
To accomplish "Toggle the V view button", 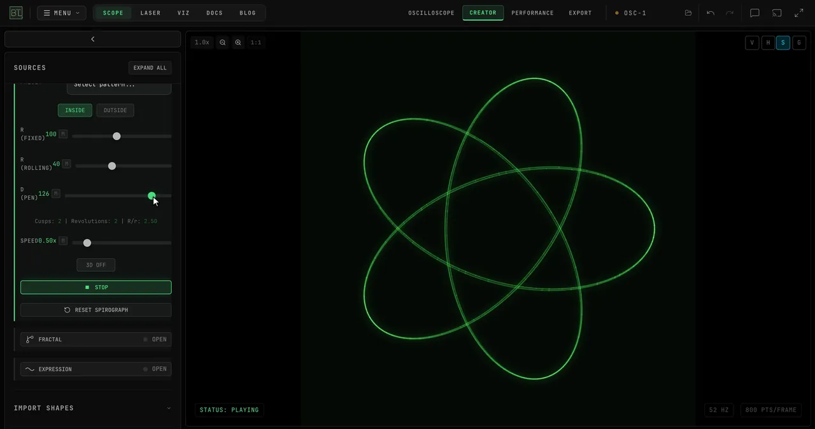I will pos(752,43).
